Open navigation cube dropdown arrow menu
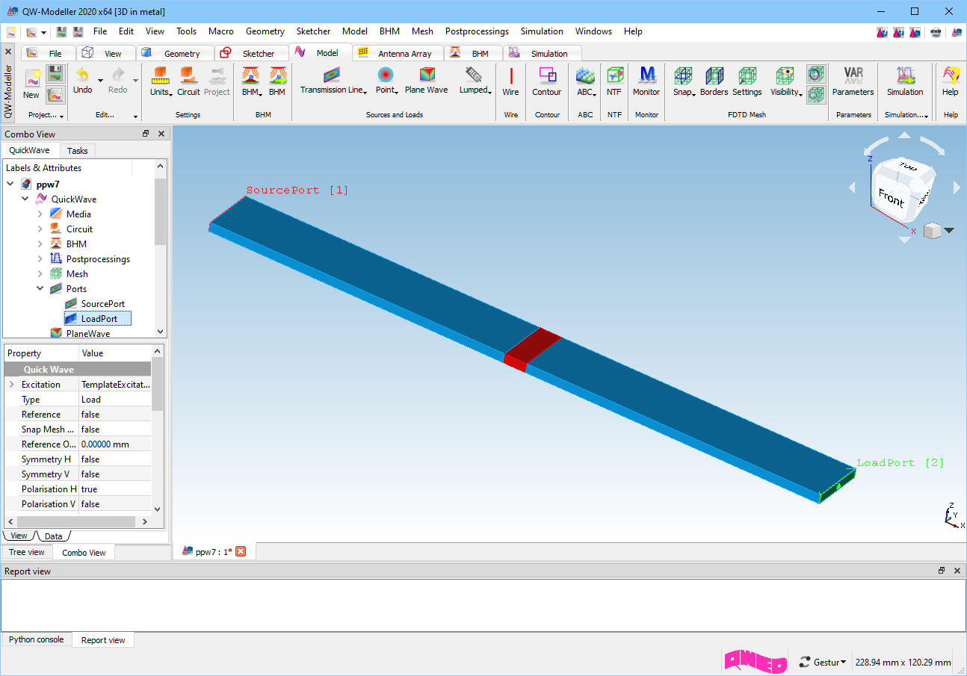Screen dimensions: 967x676 (x=949, y=231)
